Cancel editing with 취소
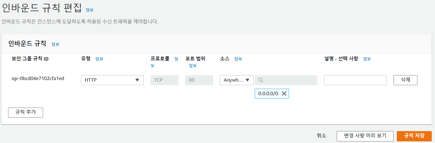Screen dimensions: 435x143 (321, 136)
